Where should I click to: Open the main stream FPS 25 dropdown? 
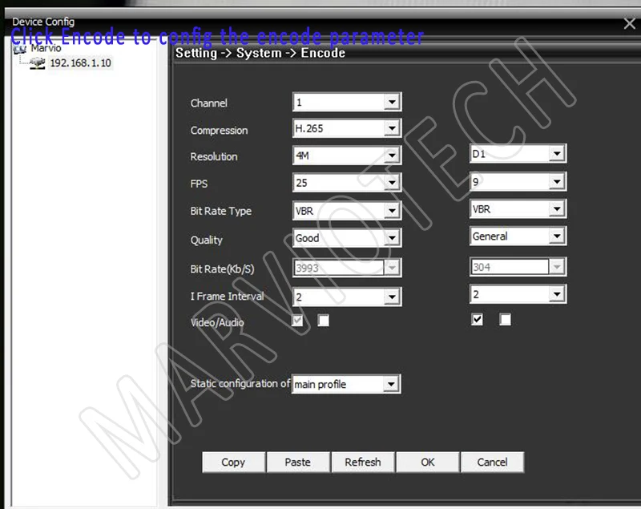coord(347,183)
